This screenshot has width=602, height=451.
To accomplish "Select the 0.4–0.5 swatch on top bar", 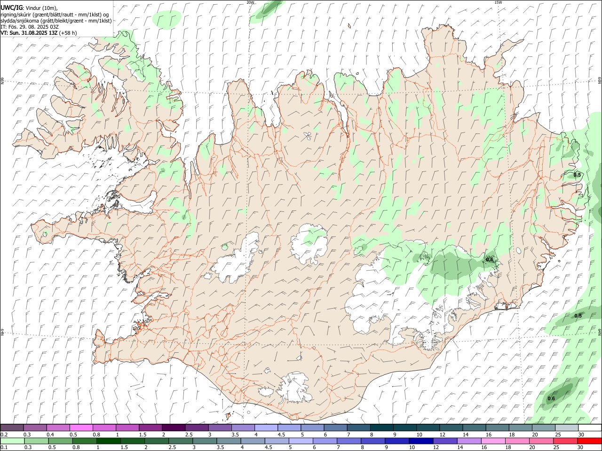I will [58, 428].
